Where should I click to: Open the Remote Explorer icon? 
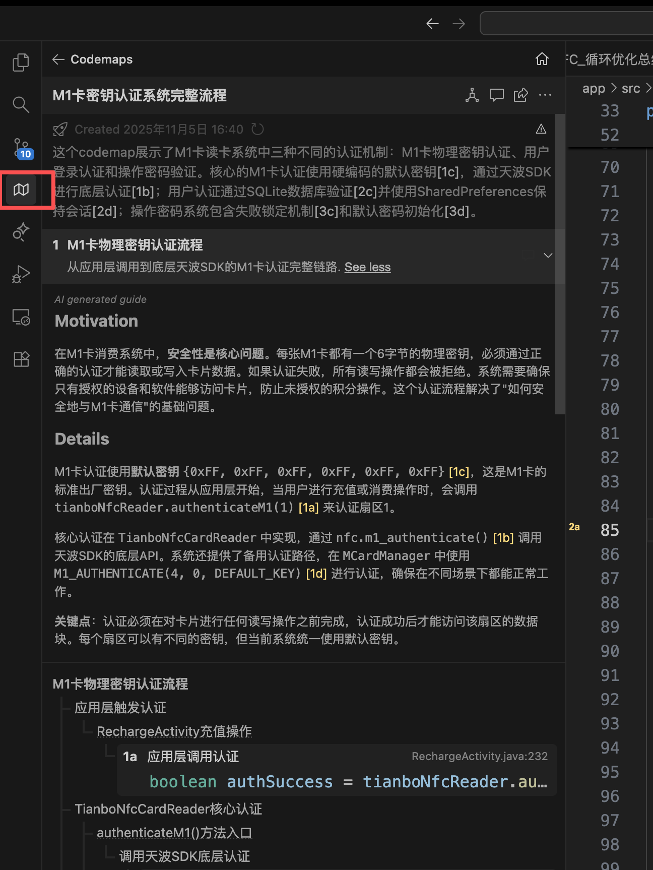point(21,317)
